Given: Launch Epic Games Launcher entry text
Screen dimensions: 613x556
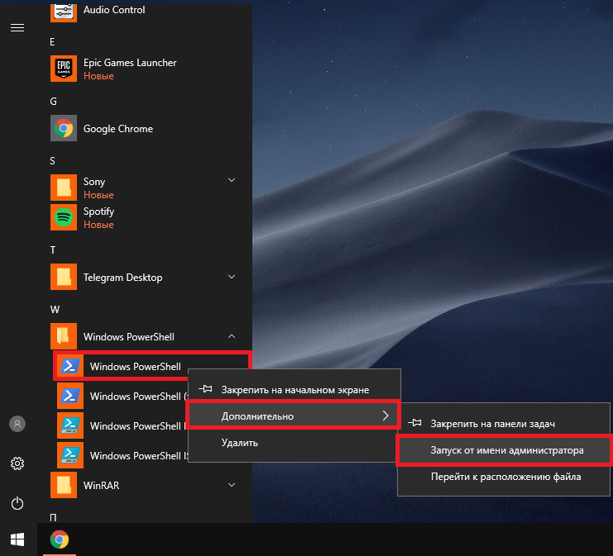Looking at the screenshot, I should pos(130,63).
